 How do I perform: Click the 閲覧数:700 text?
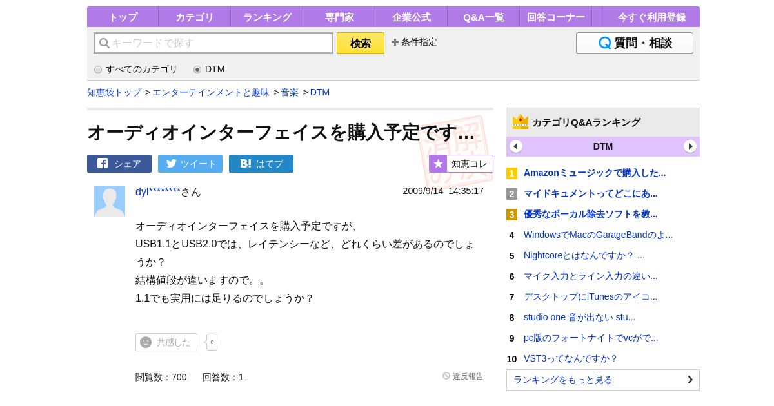pos(161,377)
